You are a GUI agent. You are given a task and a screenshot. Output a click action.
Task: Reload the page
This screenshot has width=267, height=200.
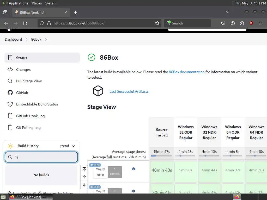[25, 23]
